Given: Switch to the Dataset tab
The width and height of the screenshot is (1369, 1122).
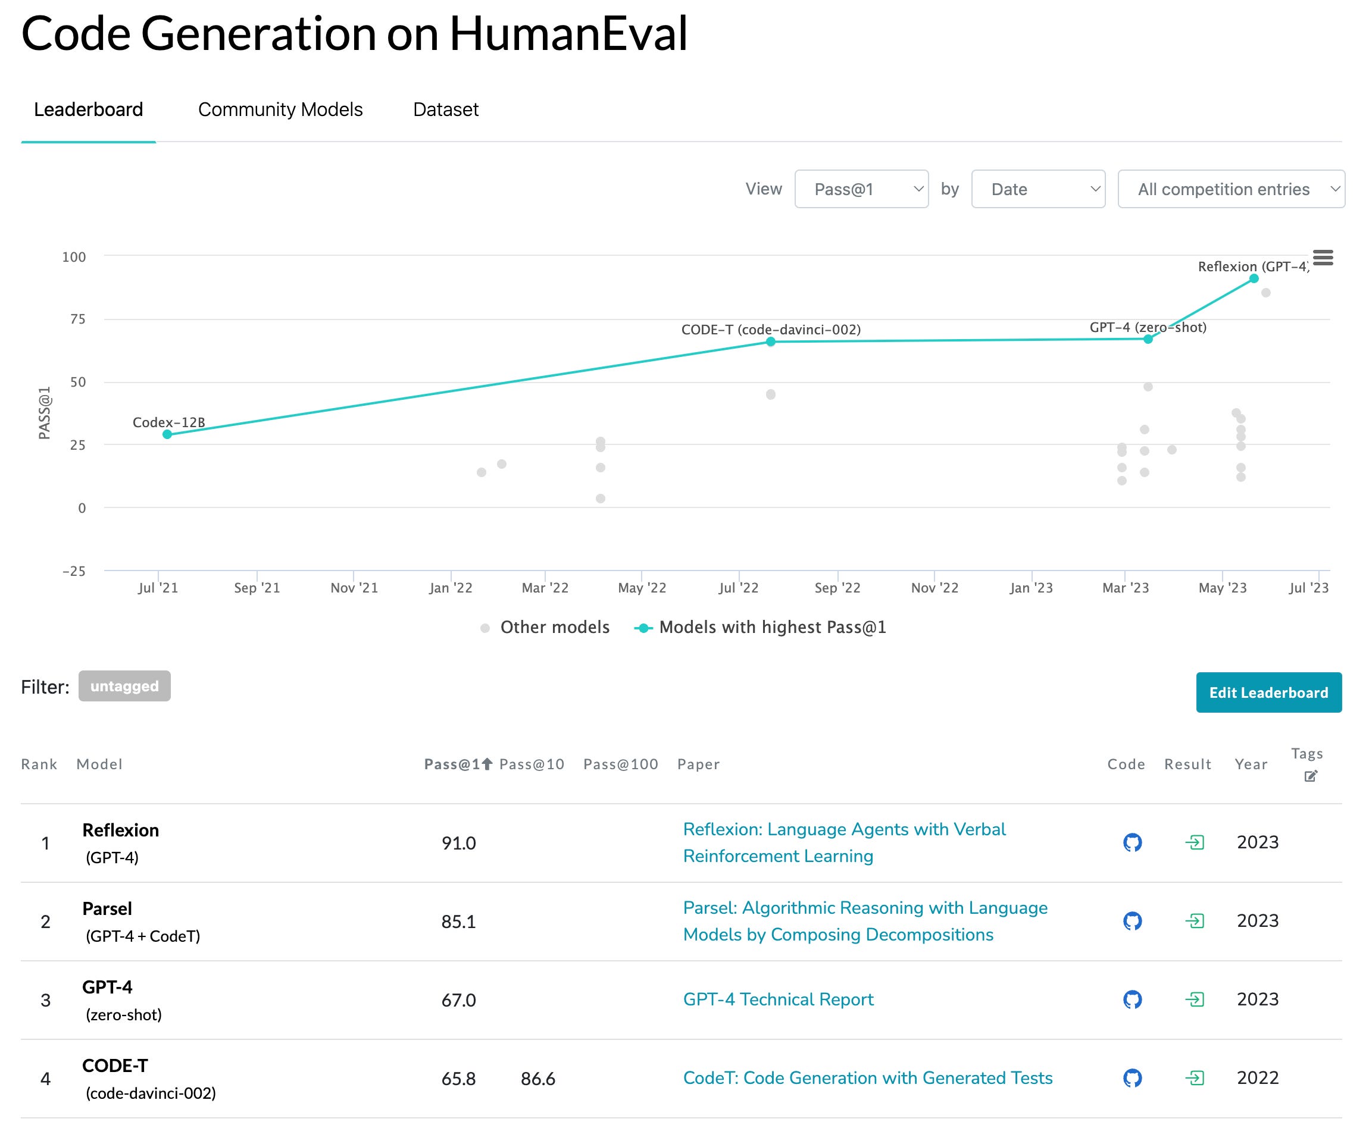Looking at the screenshot, I should (x=446, y=109).
